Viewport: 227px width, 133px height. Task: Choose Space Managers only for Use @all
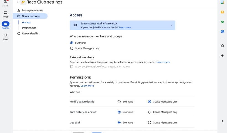coord(149,122)
